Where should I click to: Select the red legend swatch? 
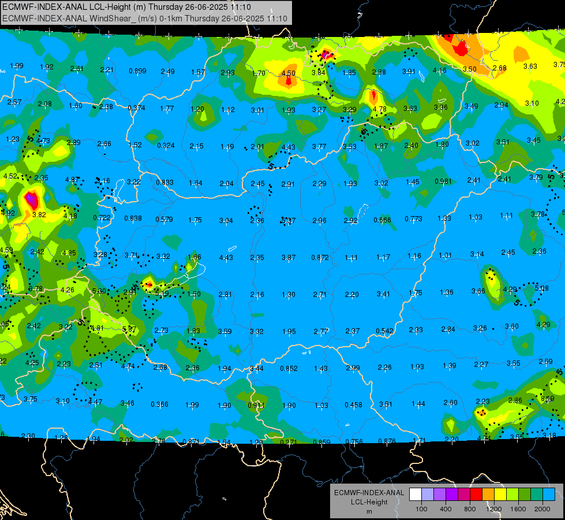click(476, 494)
